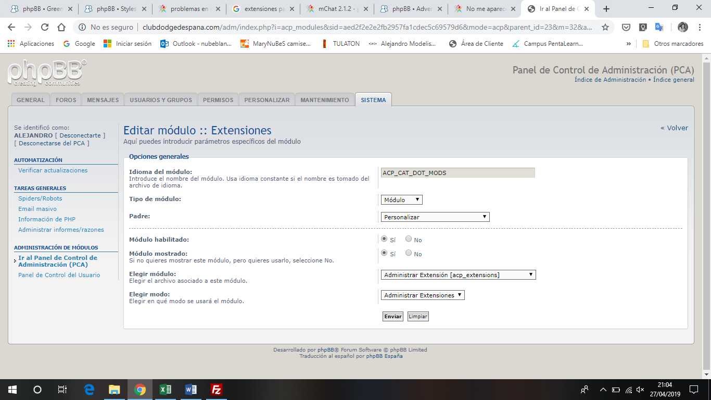Image resolution: width=711 pixels, height=400 pixels.
Task: Expand the Padre dropdown
Action: [435, 217]
